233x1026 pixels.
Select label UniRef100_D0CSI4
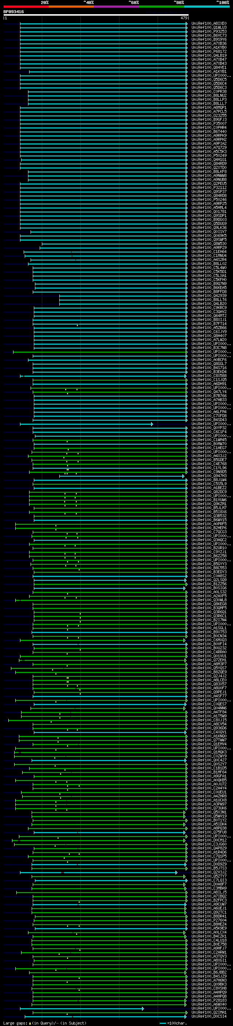pyautogui.click(x=209, y=1017)
